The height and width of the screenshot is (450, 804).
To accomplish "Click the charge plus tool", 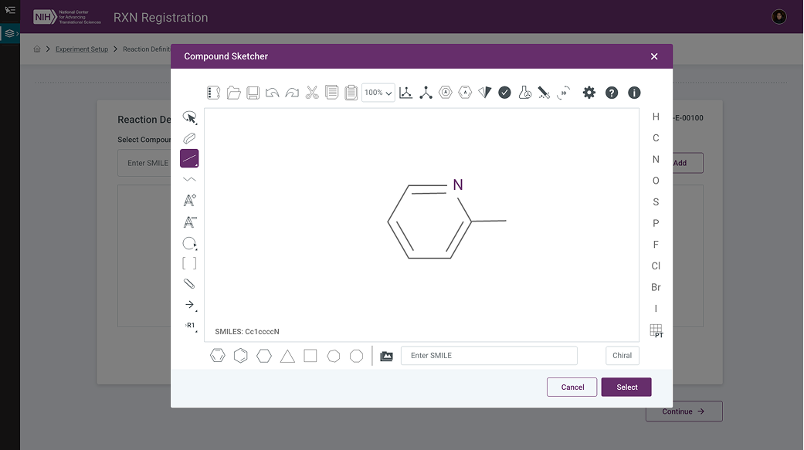I will 189,201.
